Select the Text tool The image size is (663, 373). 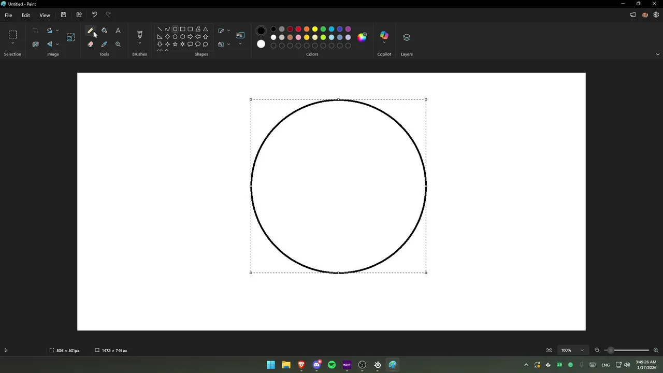[x=118, y=31]
